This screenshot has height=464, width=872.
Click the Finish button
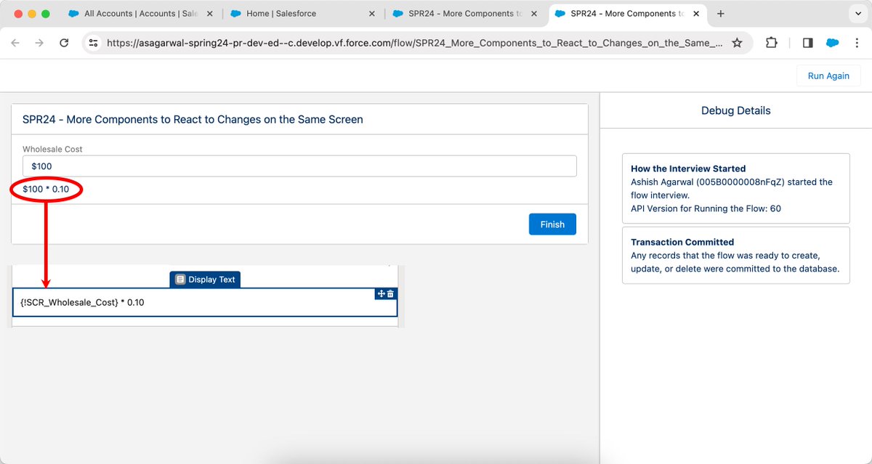pos(552,224)
